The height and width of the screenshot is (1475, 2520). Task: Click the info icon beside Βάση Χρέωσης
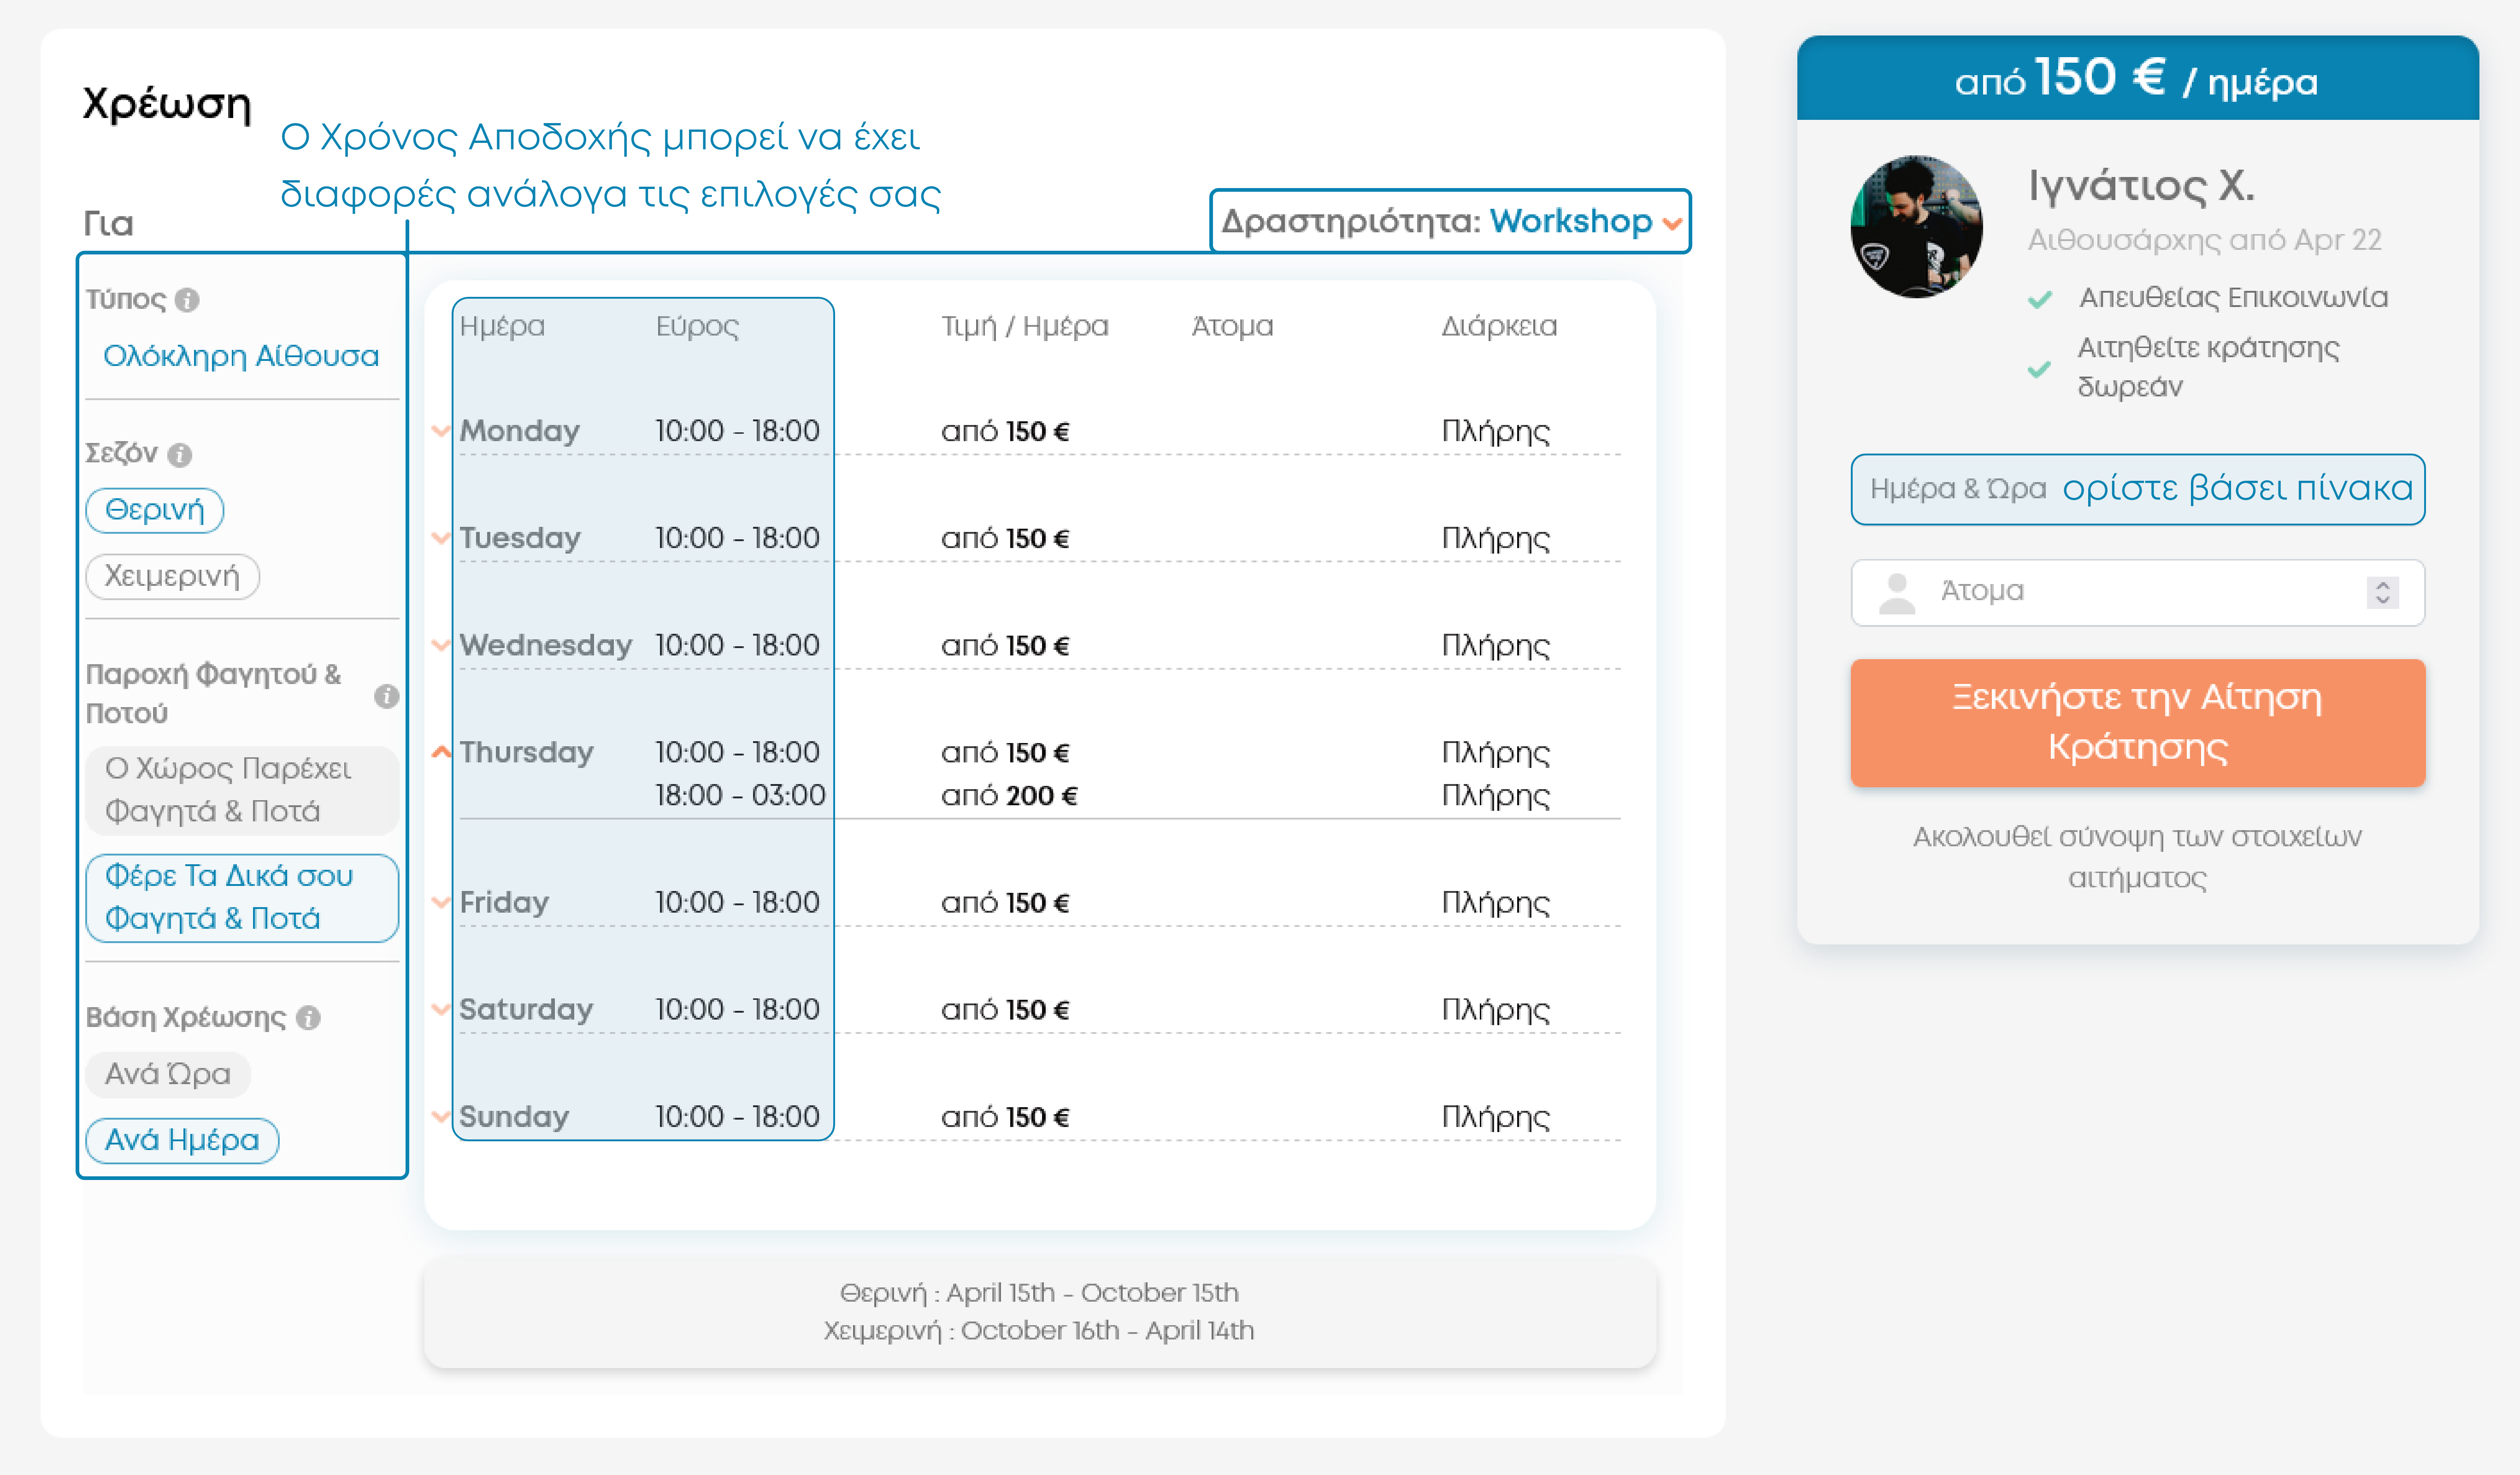(x=309, y=1018)
